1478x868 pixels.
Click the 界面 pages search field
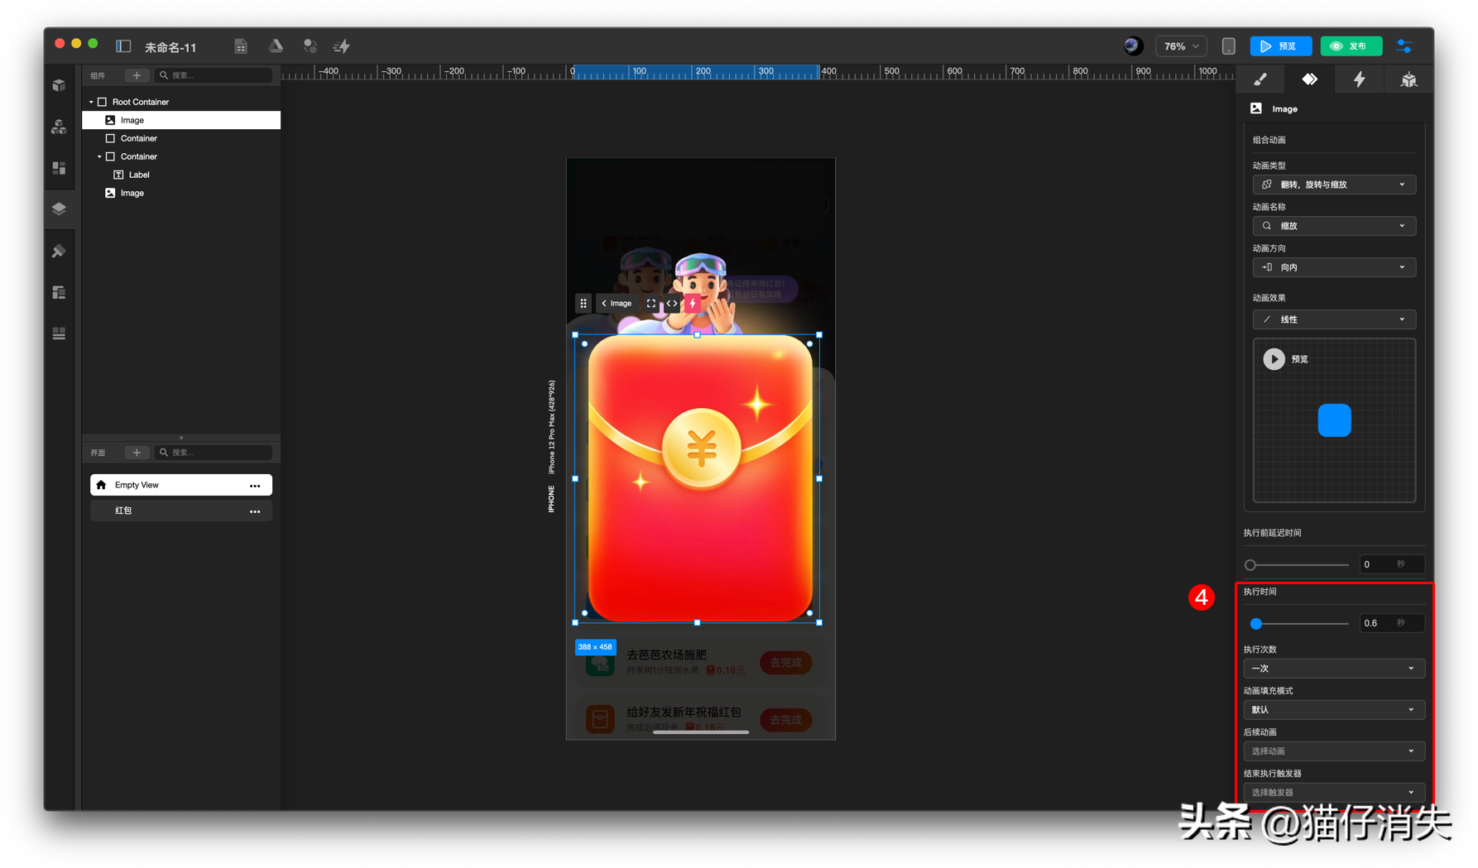click(x=214, y=453)
